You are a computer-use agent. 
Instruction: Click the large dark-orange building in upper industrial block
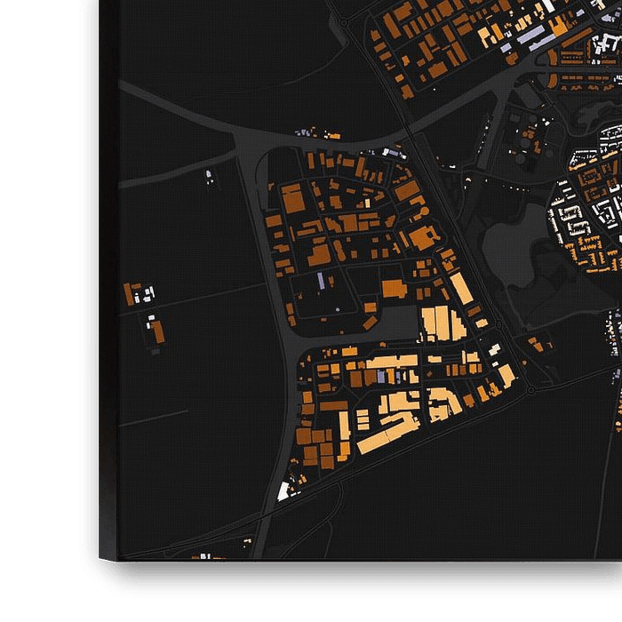292,199
